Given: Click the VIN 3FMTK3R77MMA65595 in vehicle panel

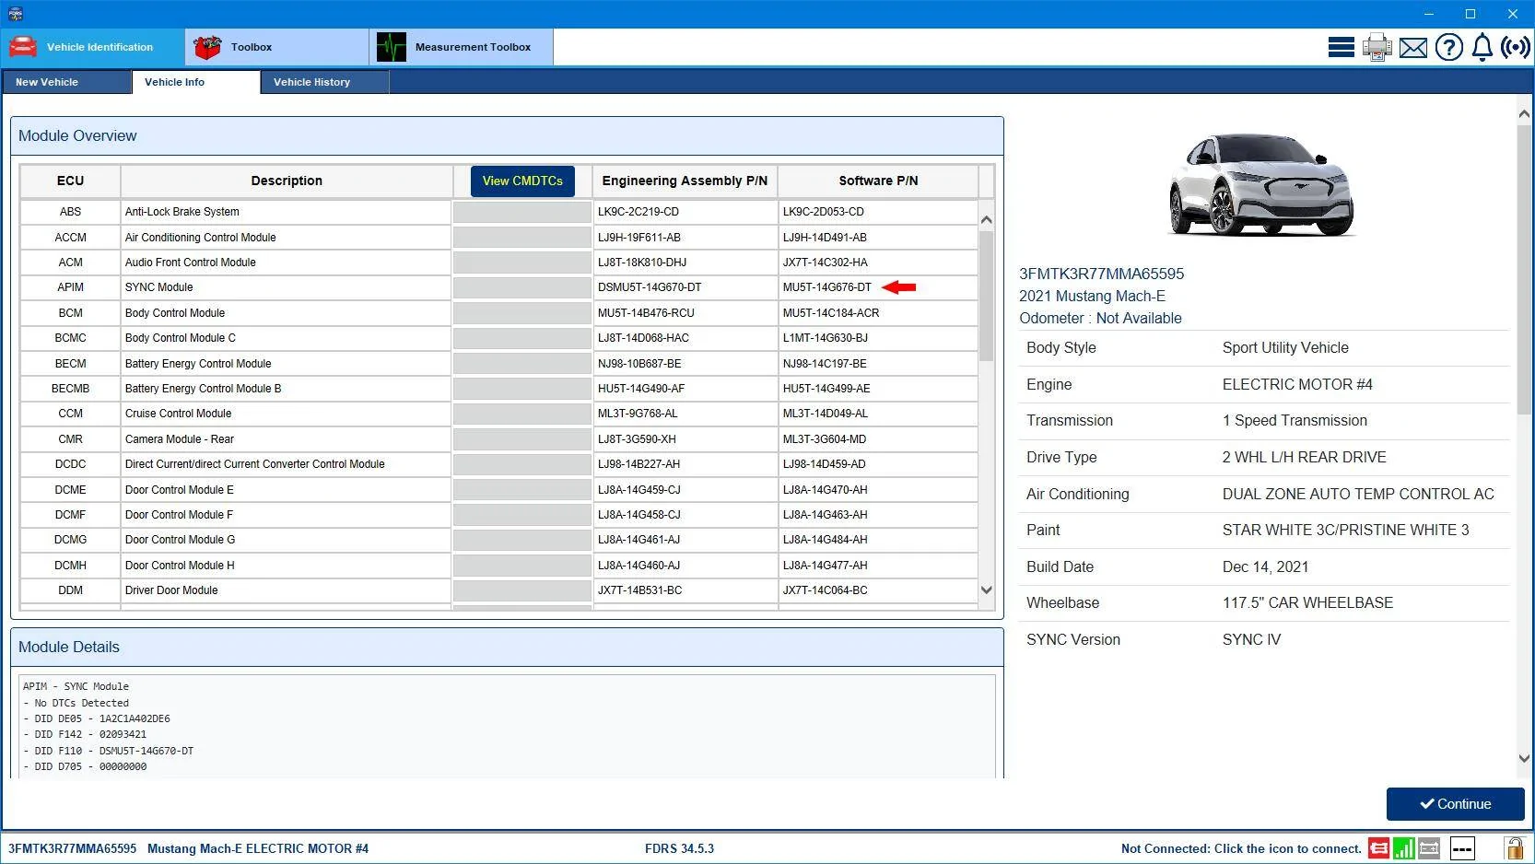Looking at the screenshot, I should pyautogui.click(x=1101, y=274).
